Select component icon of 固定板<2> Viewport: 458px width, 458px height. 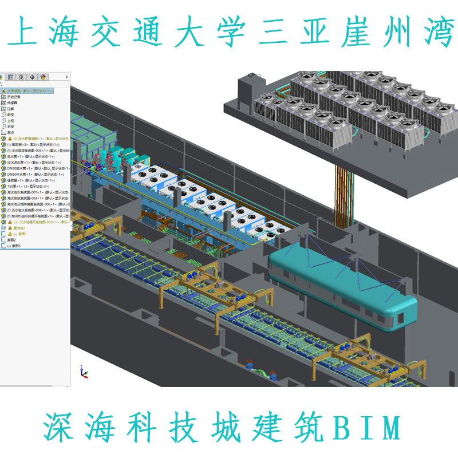click(3, 145)
